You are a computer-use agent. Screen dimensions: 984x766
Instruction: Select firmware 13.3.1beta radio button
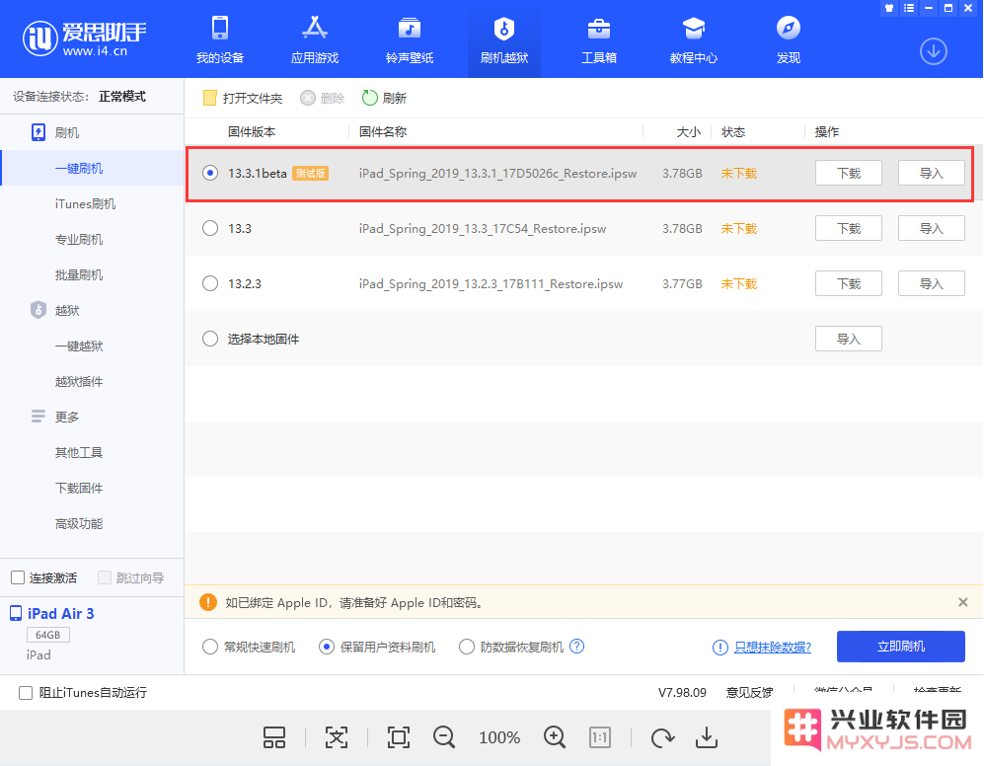(210, 173)
